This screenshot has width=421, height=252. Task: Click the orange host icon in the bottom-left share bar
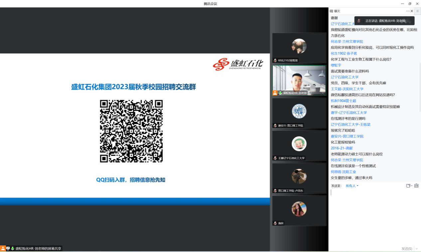pyautogui.click(x=3, y=248)
